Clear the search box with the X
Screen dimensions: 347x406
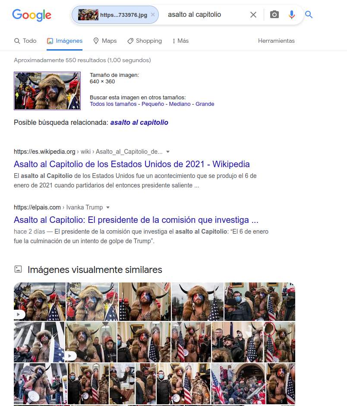pos(253,15)
